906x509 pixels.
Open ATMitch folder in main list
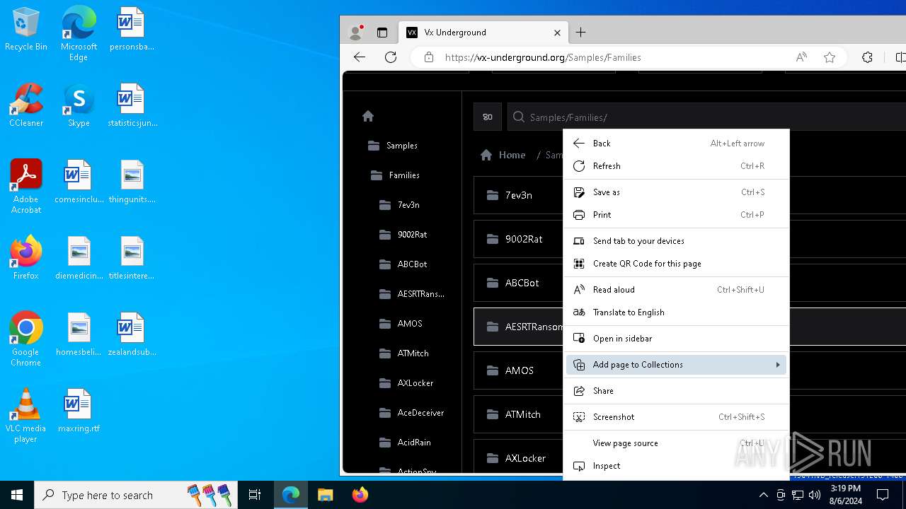[519, 414]
